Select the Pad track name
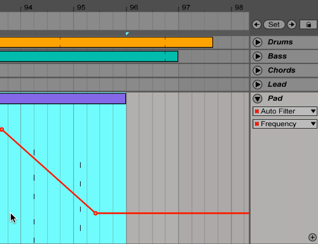 [x=275, y=98]
